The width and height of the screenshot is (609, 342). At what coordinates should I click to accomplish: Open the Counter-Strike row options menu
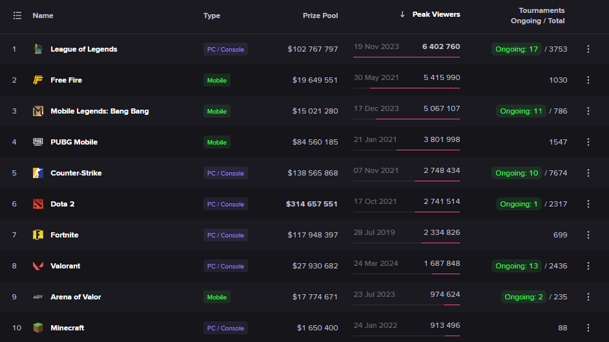pyautogui.click(x=588, y=173)
